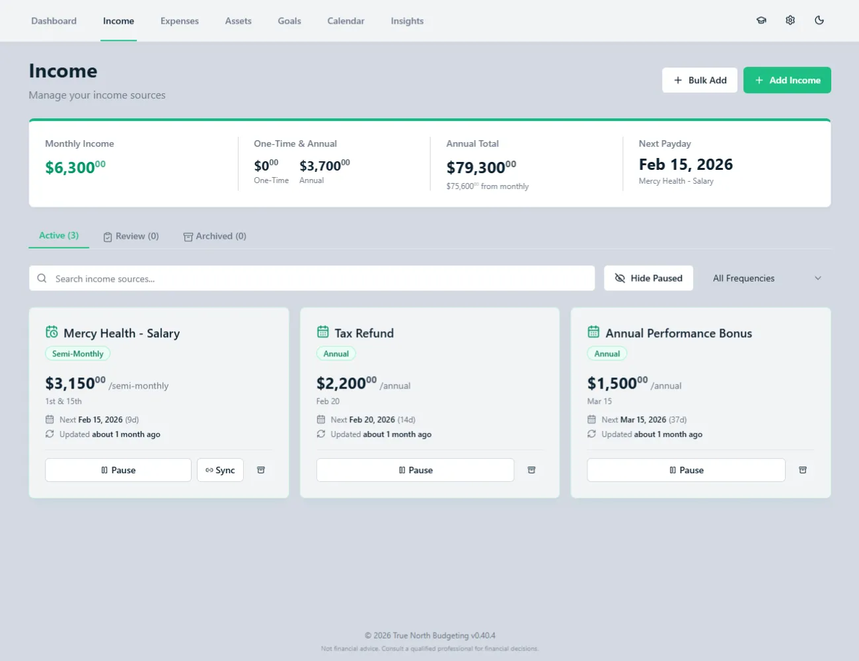Click the alarm clock icon beside Mercy Health - Salary
Screen dimensions: 859x661
pos(52,332)
